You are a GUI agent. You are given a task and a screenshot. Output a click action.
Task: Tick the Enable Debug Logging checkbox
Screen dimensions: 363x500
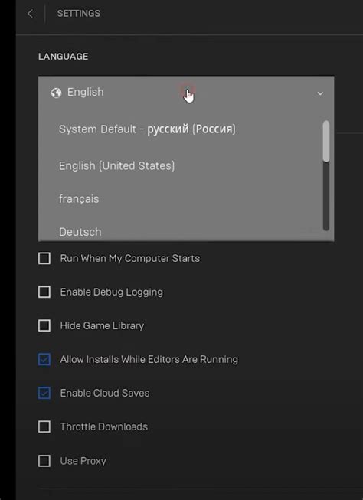click(x=44, y=292)
